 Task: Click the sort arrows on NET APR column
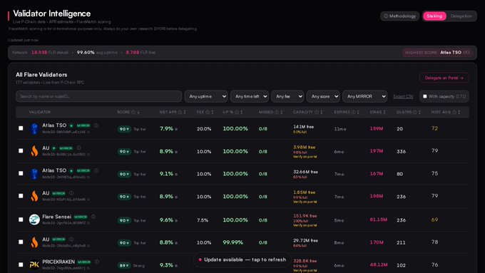coord(185,112)
